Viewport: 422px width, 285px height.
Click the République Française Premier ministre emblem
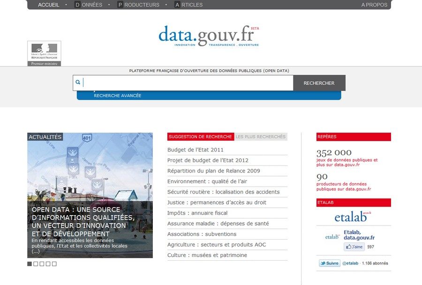click(44, 53)
